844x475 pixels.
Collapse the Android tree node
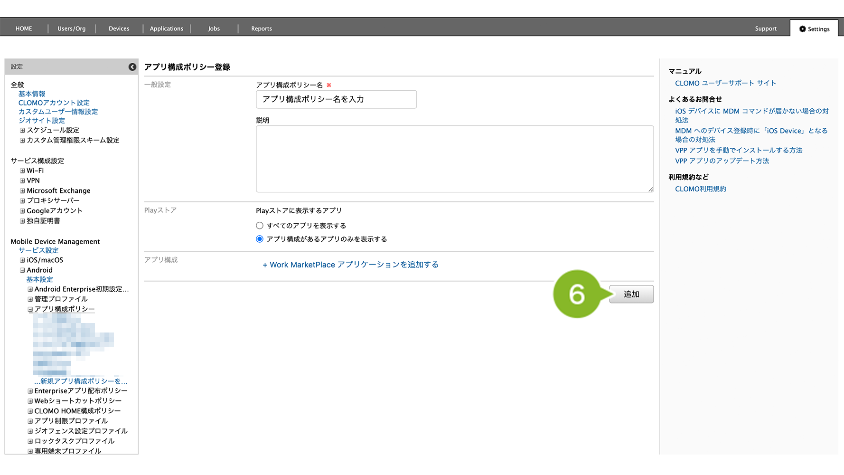click(22, 270)
